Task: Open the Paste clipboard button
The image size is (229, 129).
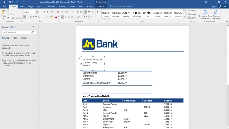Action: tap(4, 14)
